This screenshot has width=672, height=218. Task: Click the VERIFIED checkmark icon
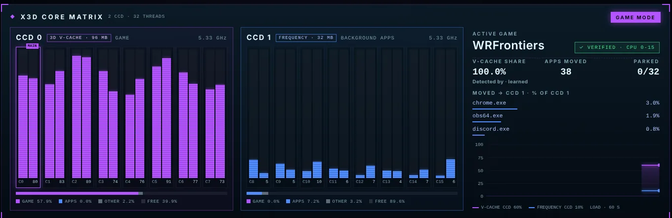point(582,47)
